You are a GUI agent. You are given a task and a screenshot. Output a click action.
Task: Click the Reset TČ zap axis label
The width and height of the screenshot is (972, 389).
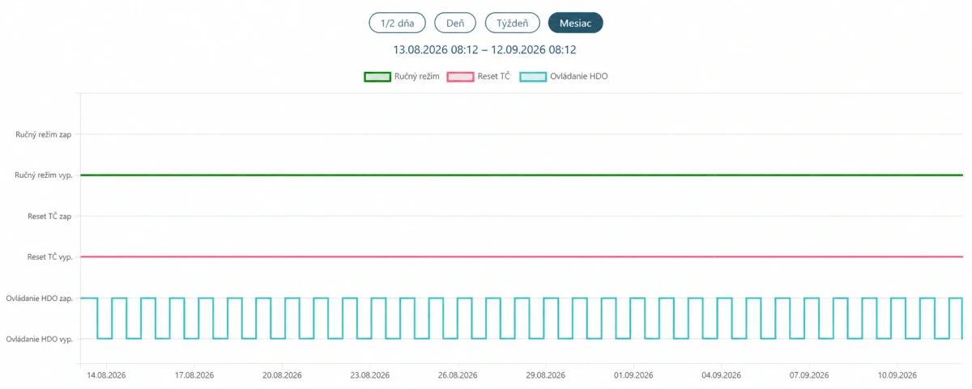(49, 216)
